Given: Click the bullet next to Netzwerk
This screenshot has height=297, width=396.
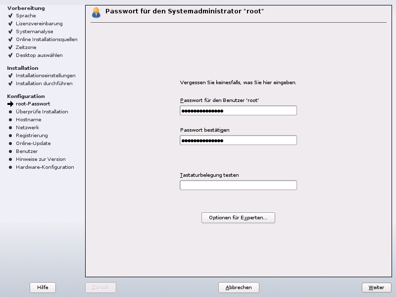Looking at the screenshot, I should coord(10,128).
